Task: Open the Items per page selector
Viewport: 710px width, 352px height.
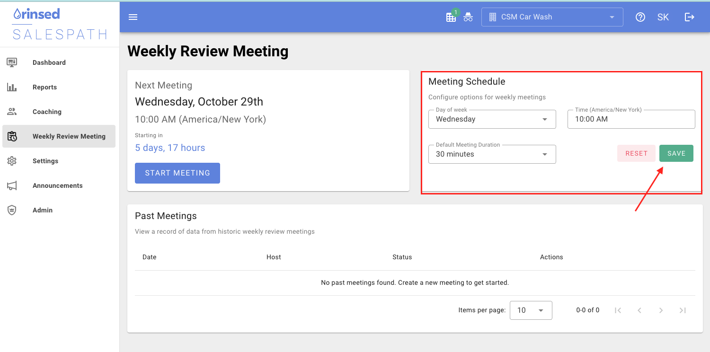Action: click(531, 310)
